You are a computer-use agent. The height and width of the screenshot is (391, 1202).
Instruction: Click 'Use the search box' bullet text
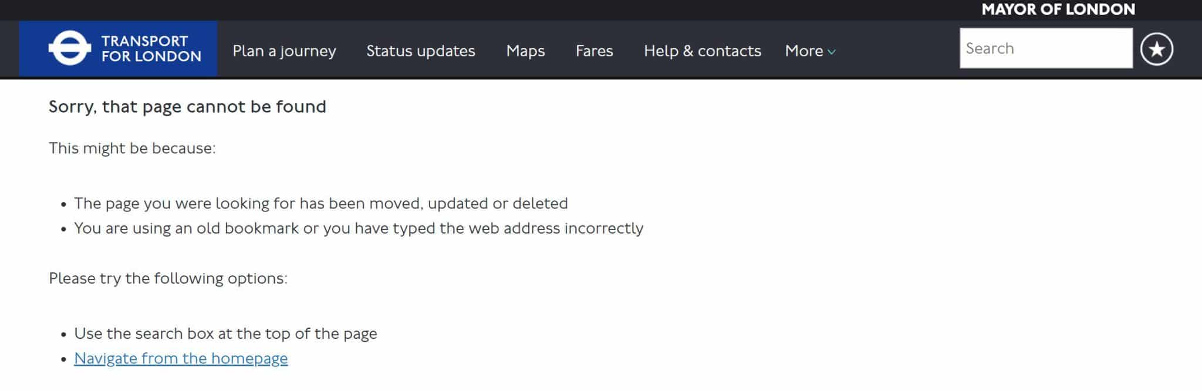click(x=225, y=333)
